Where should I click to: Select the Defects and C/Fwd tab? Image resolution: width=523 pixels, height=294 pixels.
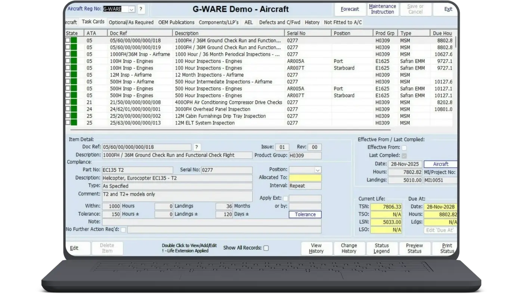tap(280, 22)
